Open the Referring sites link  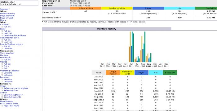click(11, 90)
